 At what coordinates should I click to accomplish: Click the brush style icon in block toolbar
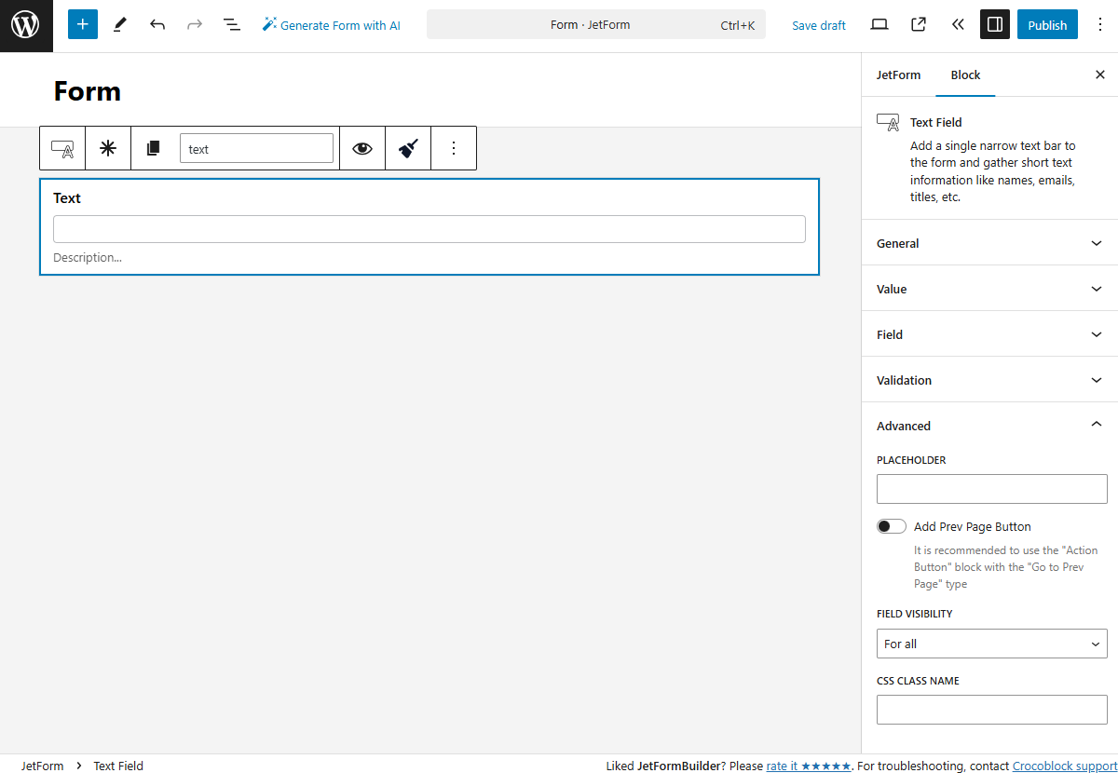tap(408, 148)
